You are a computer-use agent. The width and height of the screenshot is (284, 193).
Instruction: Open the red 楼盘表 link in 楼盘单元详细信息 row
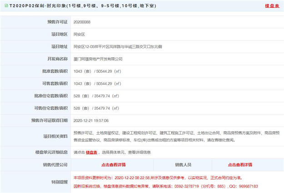(x=91, y=153)
